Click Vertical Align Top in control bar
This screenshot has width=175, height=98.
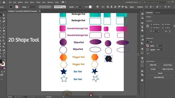(119, 7)
